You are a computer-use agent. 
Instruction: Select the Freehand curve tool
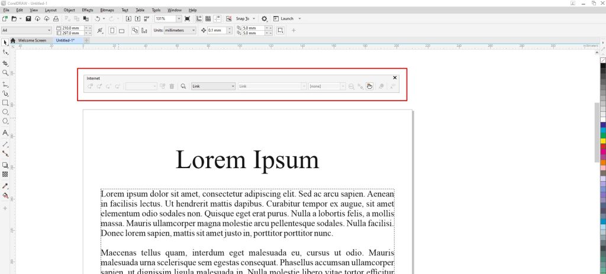(x=5, y=84)
